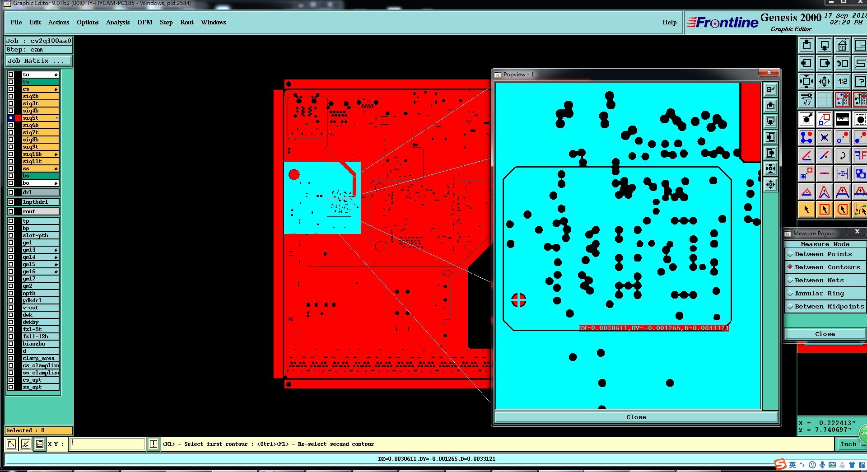Viewport: 867px width, 472px height.
Task: Click the previous zoom (undo view) icon
Action: pos(842,63)
